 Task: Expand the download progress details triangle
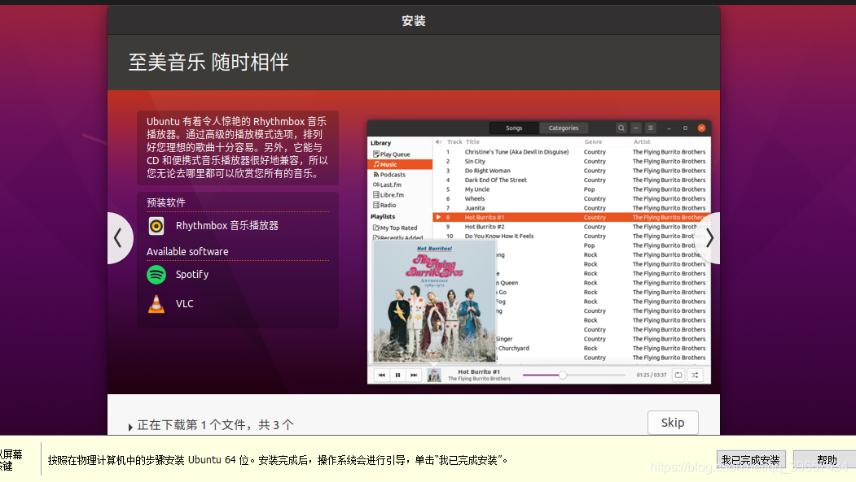tap(130, 427)
